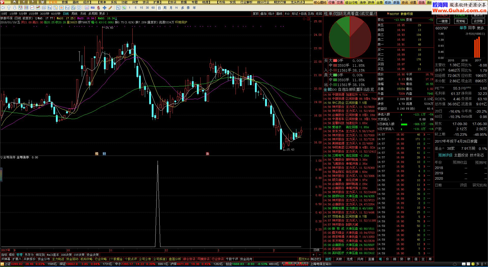
Task: Switch to 30-minute period in toolbar
Action: (147, 8)
